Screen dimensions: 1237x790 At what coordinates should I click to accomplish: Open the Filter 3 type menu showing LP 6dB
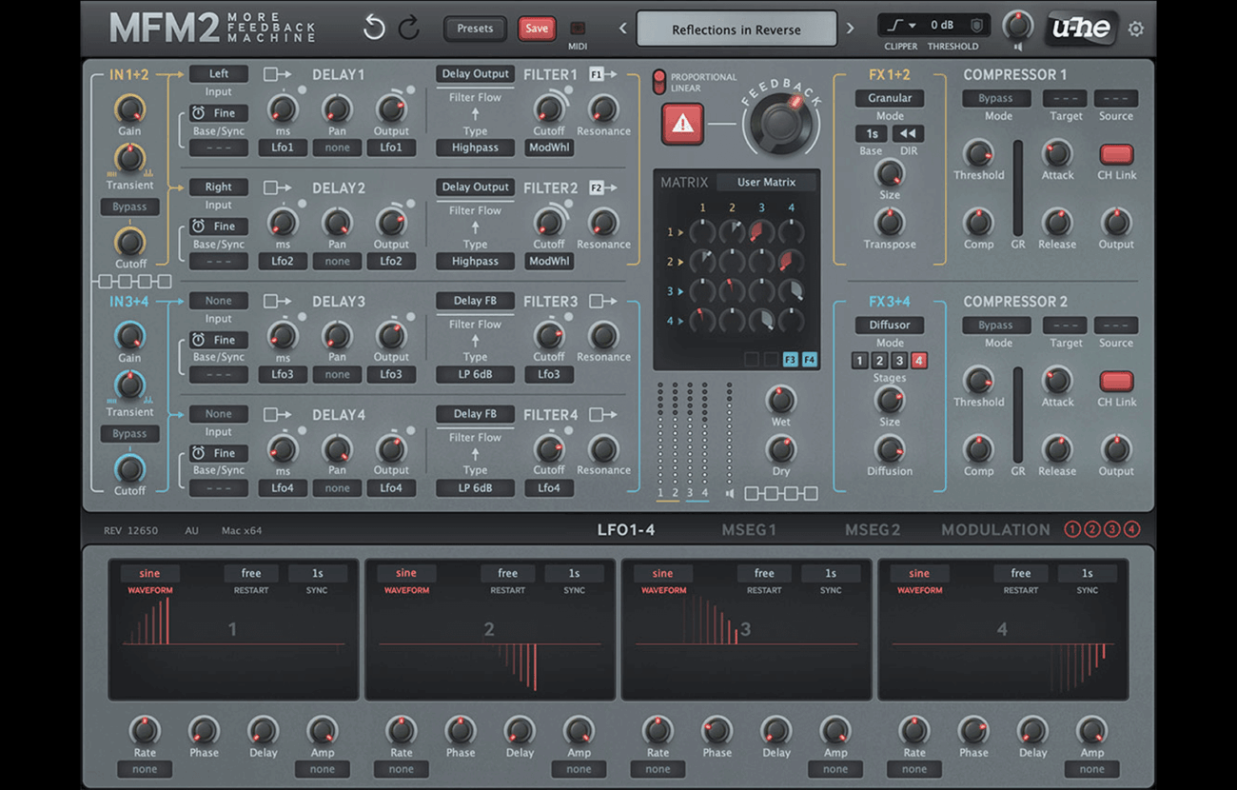[x=475, y=374]
